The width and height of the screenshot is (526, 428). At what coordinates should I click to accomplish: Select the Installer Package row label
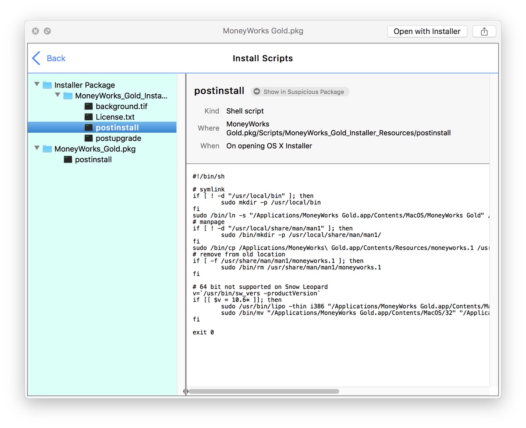(x=85, y=85)
